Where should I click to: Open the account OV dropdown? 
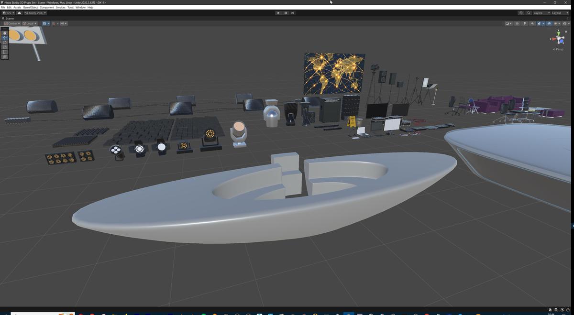click(8, 13)
